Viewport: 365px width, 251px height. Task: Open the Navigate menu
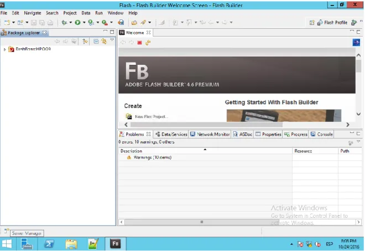33,13
